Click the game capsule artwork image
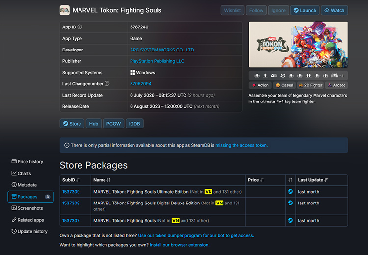Viewport: 368px width, 255px height. (x=298, y=45)
